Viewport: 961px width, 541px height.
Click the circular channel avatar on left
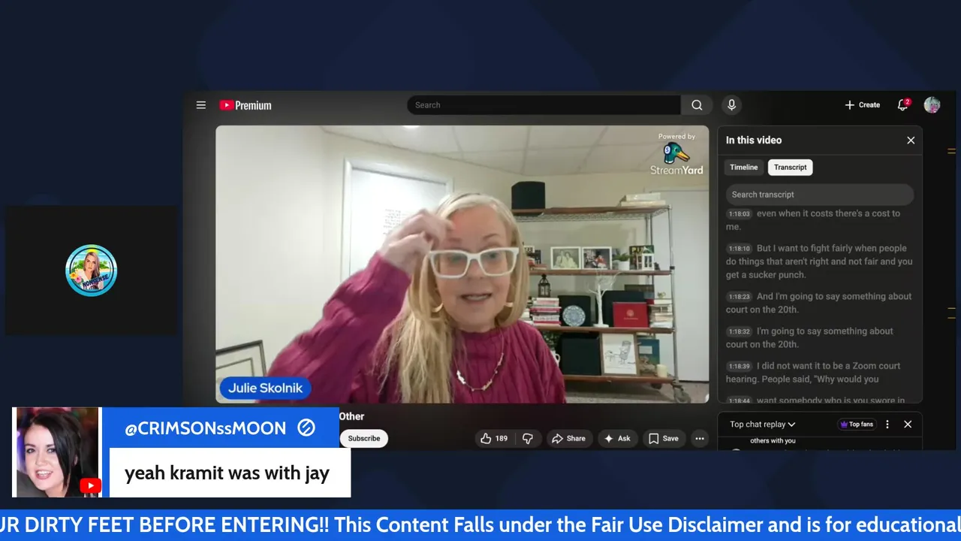click(91, 270)
